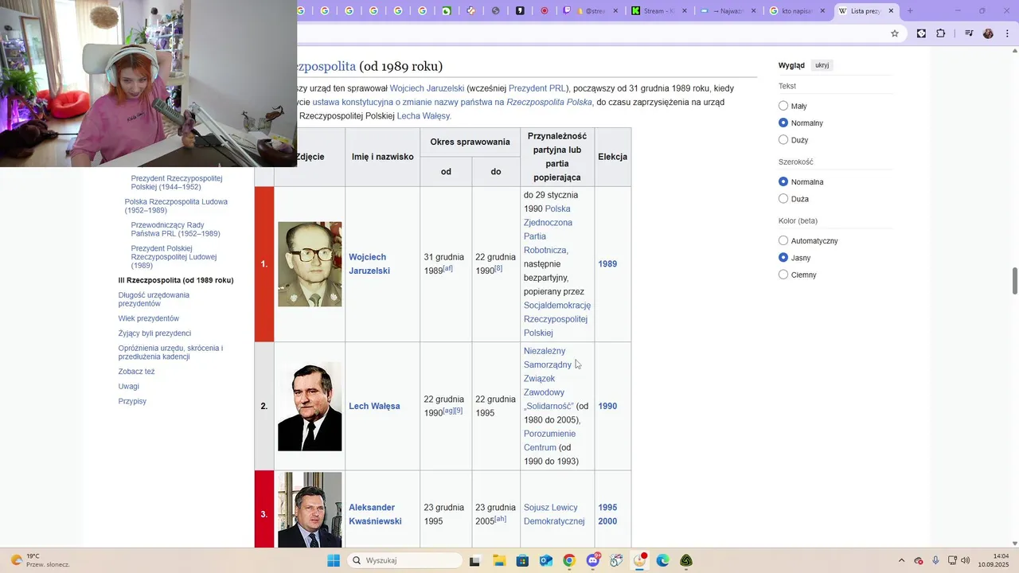1019x573 pixels.
Task: Open Microsoft Edge from the taskbar
Action: (663, 560)
